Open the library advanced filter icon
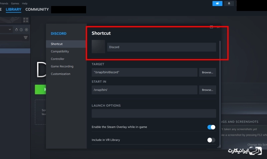 (25, 38)
